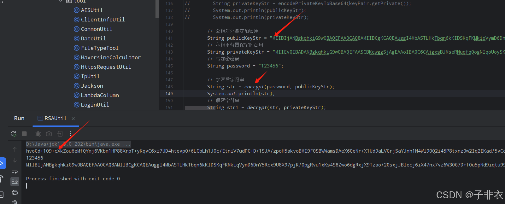Click the commented println(publicKeyStr) line

coord(259,10)
